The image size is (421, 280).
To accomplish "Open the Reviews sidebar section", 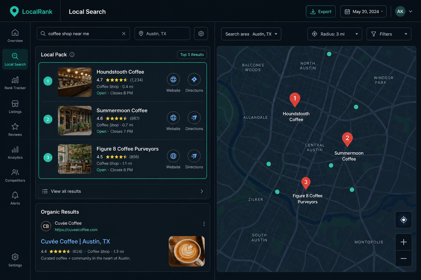I will coord(15,130).
